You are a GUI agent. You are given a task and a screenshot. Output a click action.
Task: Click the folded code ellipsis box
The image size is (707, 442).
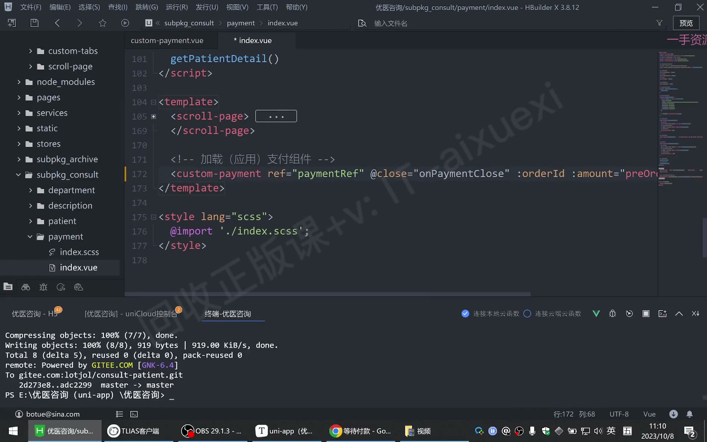(x=276, y=116)
